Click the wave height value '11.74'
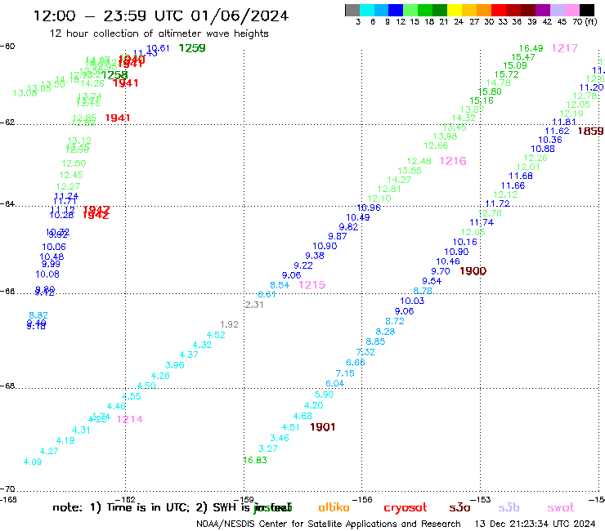This screenshot has width=605, height=531. click(x=482, y=222)
